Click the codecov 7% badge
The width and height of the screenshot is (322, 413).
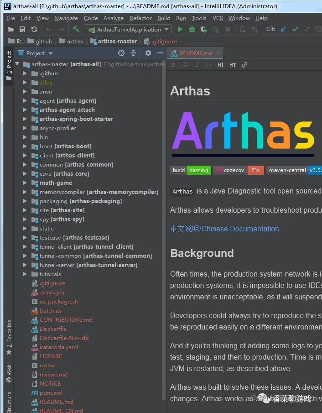click(x=239, y=170)
